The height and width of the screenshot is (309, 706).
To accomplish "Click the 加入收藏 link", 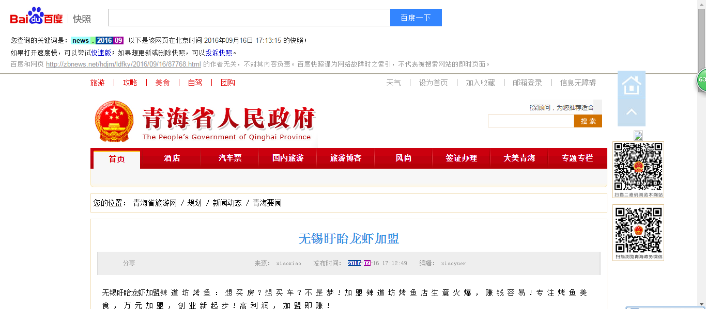I will pos(481,83).
